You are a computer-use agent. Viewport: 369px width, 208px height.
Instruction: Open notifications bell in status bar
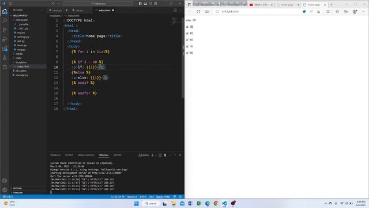pos(180,196)
